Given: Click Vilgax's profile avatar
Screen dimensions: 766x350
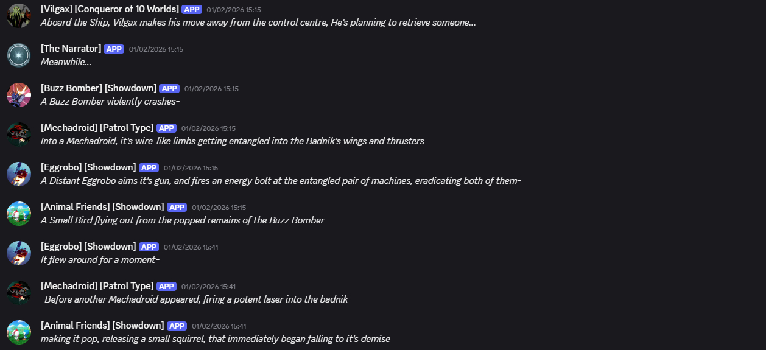Looking at the screenshot, I should point(19,16).
